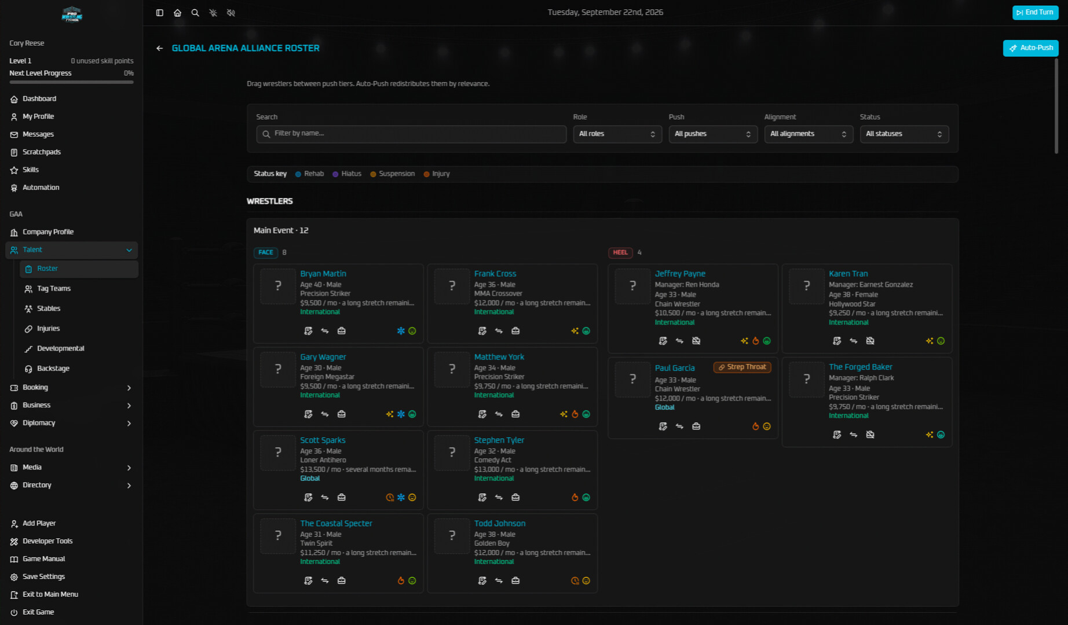Click Scott Sparks's contract edit icon
Image resolution: width=1068 pixels, height=625 pixels.
coord(308,498)
